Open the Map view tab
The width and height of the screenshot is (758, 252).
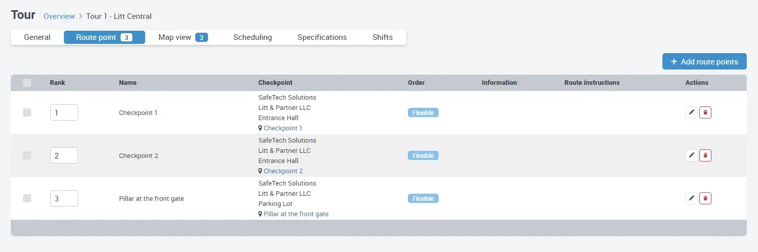click(182, 37)
